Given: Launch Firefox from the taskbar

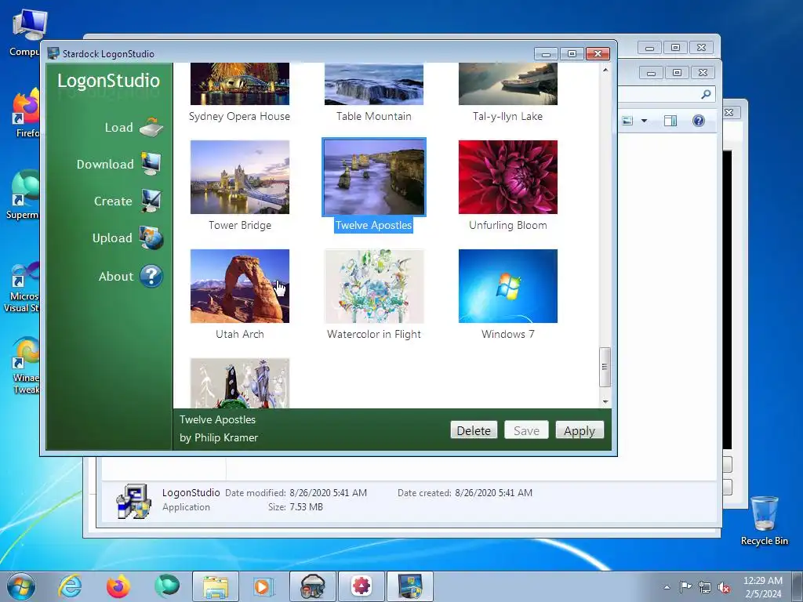Looking at the screenshot, I should coord(118,586).
